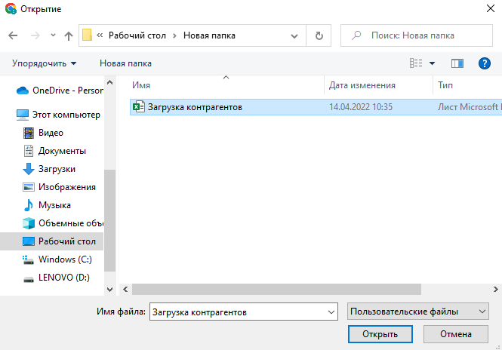Open the Упорядочить dropdown menu
This screenshot has width=502, height=350.
point(44,63)
